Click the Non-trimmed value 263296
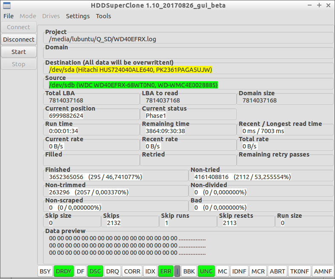This screenshot has height=279, width=335. point(89,193)
